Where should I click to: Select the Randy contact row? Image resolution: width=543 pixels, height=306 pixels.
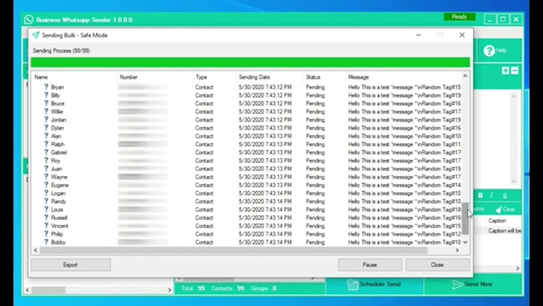coord(247,201)
